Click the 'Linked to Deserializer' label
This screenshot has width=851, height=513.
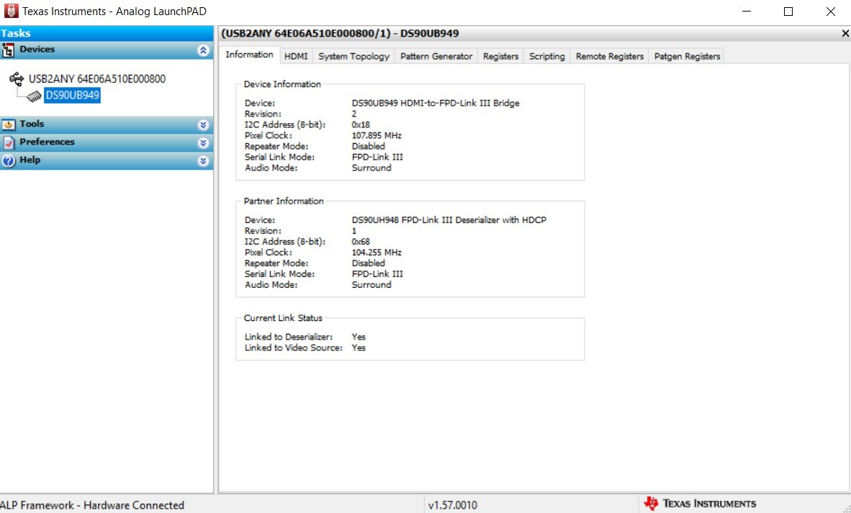[289, 337]
